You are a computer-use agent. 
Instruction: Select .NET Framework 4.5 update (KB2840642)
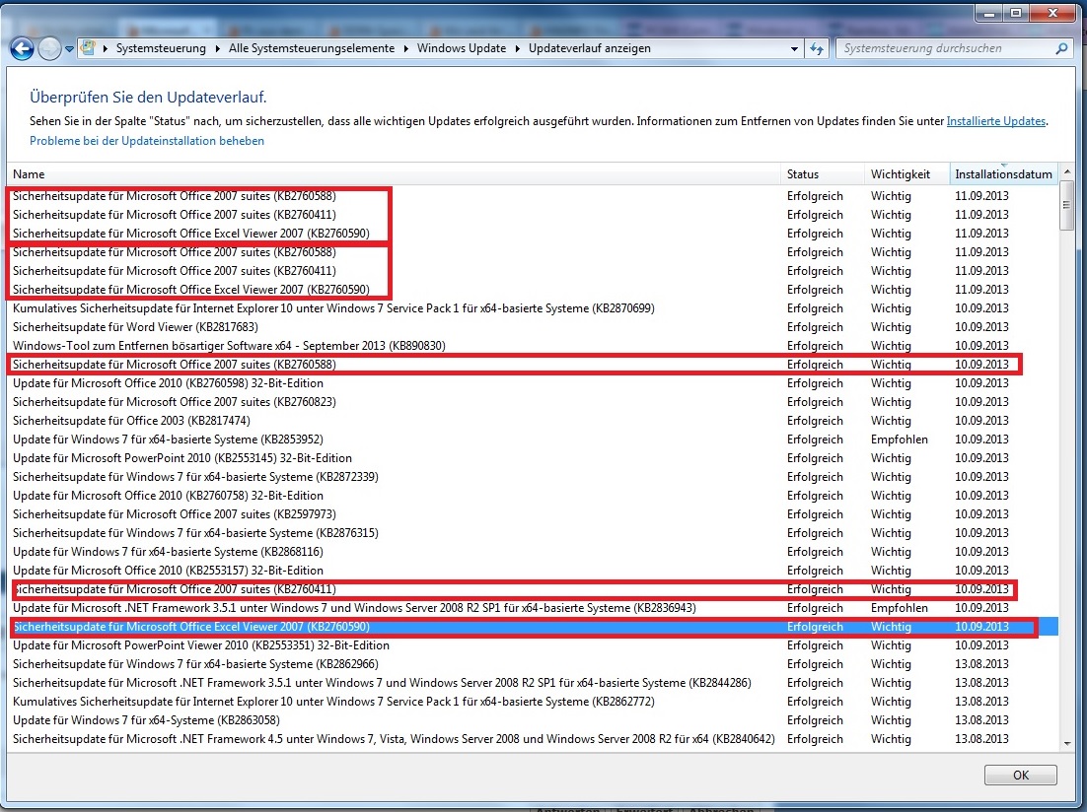click(x=533, y=738)
